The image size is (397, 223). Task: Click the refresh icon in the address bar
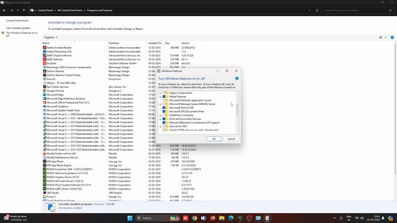point(317,11)
